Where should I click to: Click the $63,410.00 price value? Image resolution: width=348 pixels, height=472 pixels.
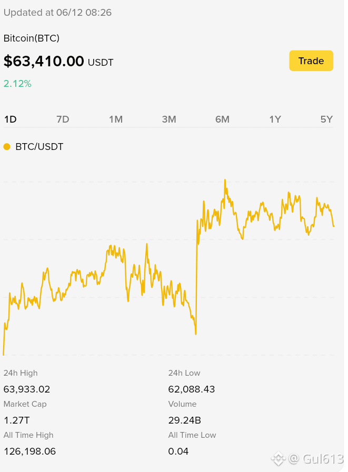tap(44, 61)
